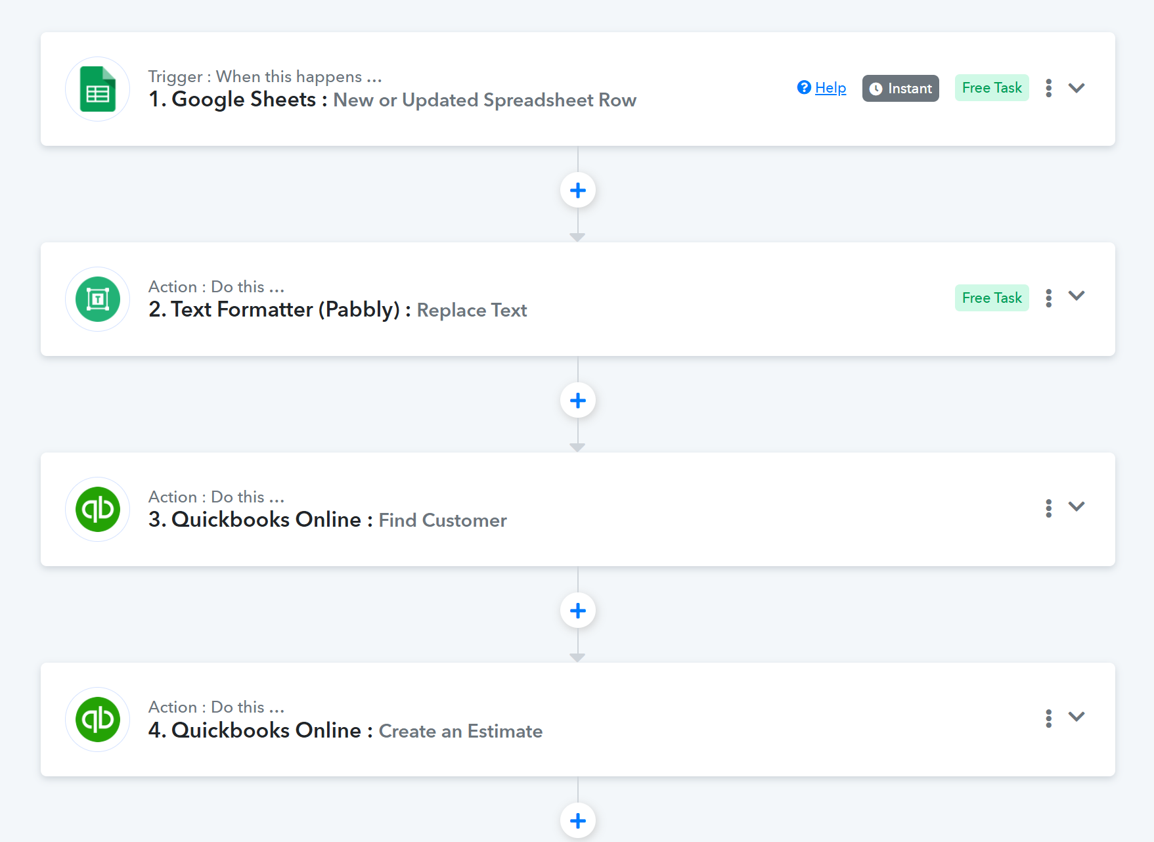Click the 'Replace Text' event text
Image resolution: width=1154 pixels, height=842 pixels.
tap(472, 310)
